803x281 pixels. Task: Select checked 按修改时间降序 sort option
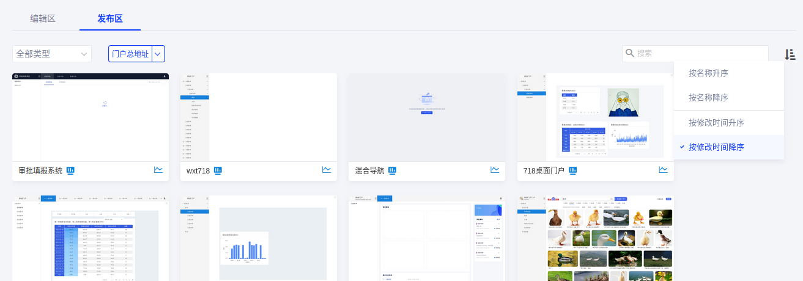pyautogui.click(x=716, y=147)
